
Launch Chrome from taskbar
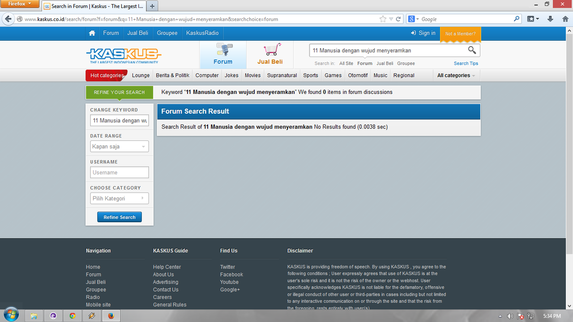[73, 316]
